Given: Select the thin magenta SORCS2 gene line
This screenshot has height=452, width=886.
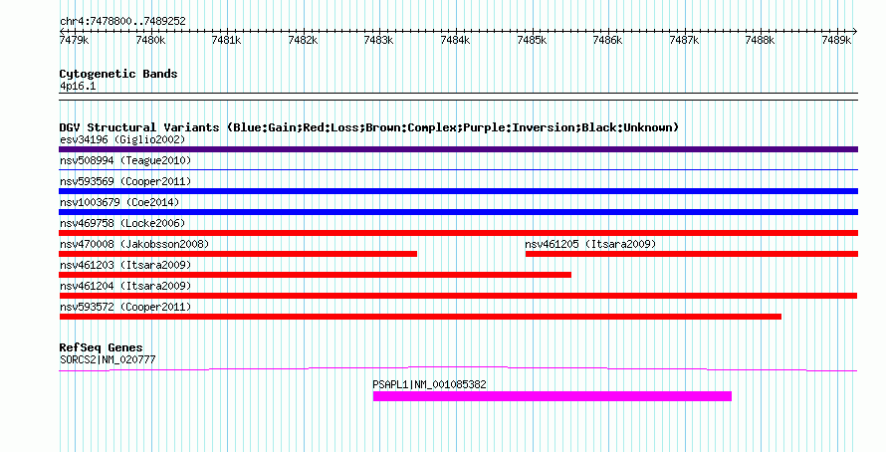Looking at the screenshot, I should 458,369.
